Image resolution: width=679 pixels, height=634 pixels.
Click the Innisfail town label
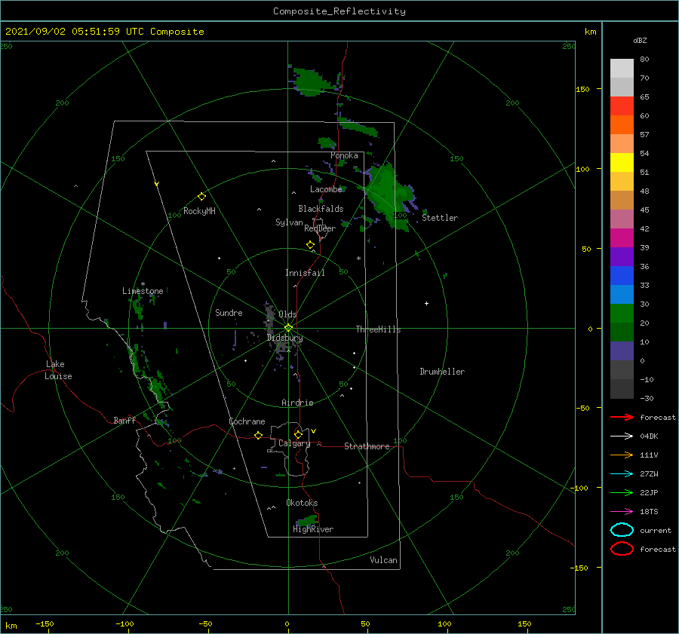[305, 273]
